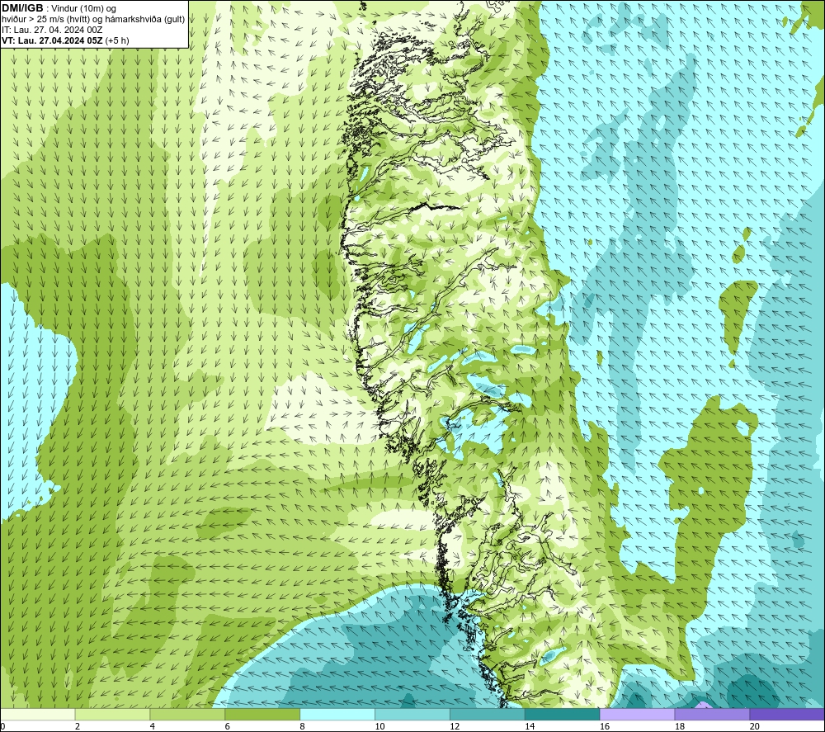Screen dimensions: 825x732
Task: Click the legend scale label "18"
Action: point(679,727)
